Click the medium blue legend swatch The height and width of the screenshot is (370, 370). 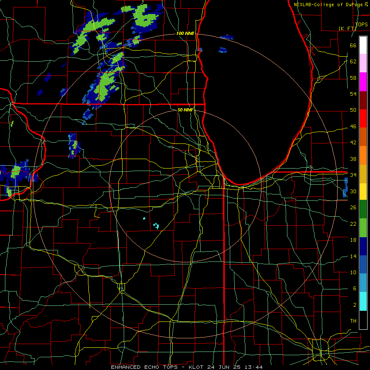point(363,264)
